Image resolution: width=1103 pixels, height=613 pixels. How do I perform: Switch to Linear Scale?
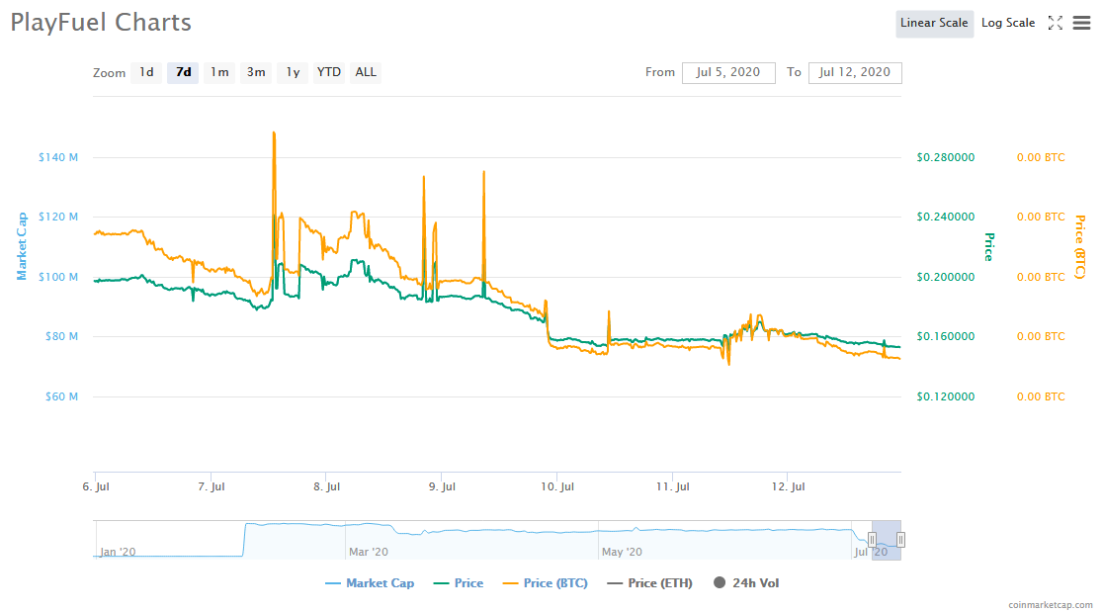pos(934,23)
